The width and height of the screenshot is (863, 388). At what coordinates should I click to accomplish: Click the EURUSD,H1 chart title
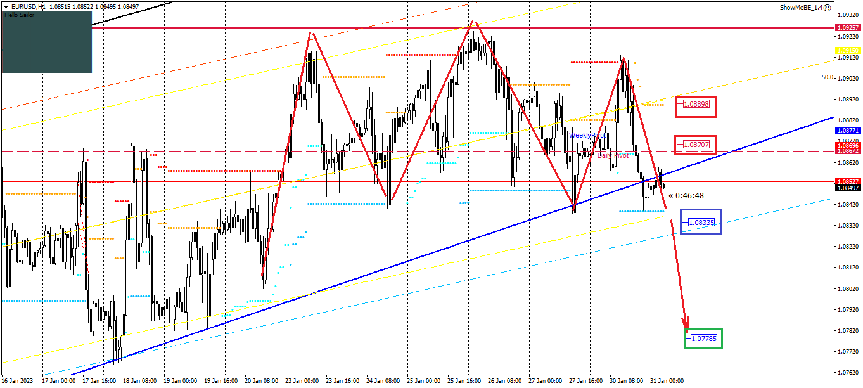point(29,6)
